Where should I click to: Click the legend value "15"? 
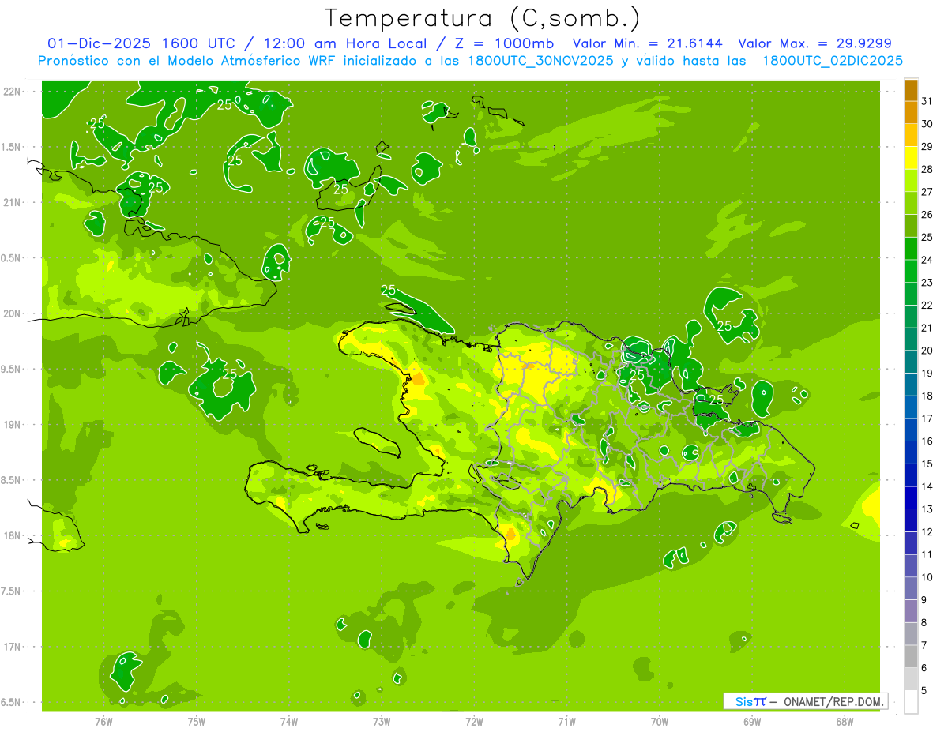point(927,464)
